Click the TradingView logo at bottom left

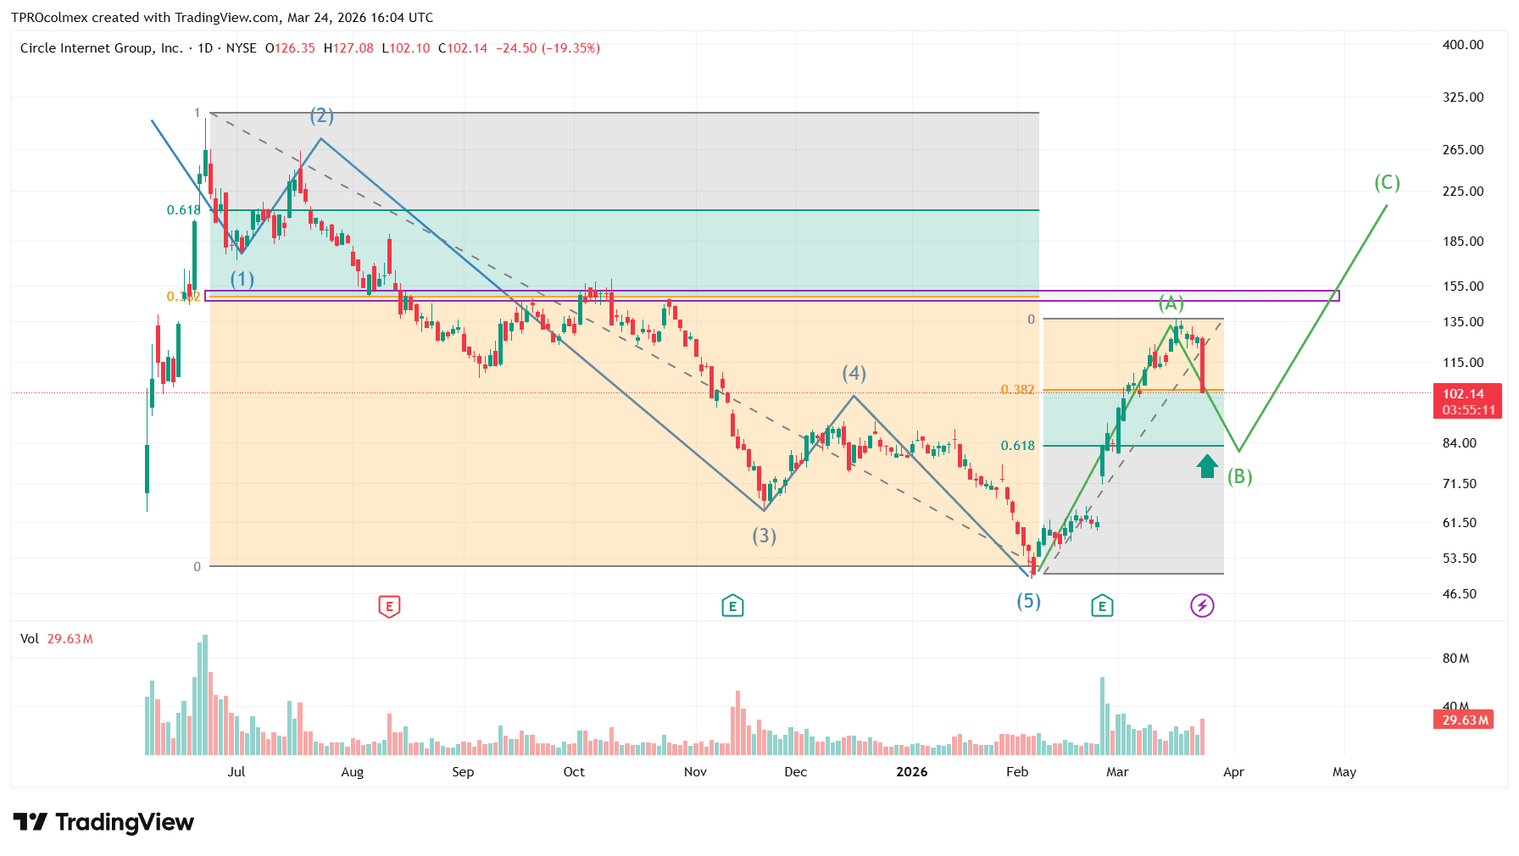[x=103, y=822]
